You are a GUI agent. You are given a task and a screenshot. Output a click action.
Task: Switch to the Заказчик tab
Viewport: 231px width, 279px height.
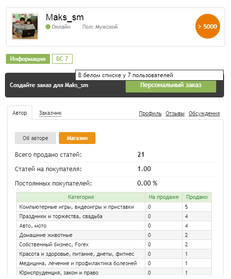(x=50, y=113)
